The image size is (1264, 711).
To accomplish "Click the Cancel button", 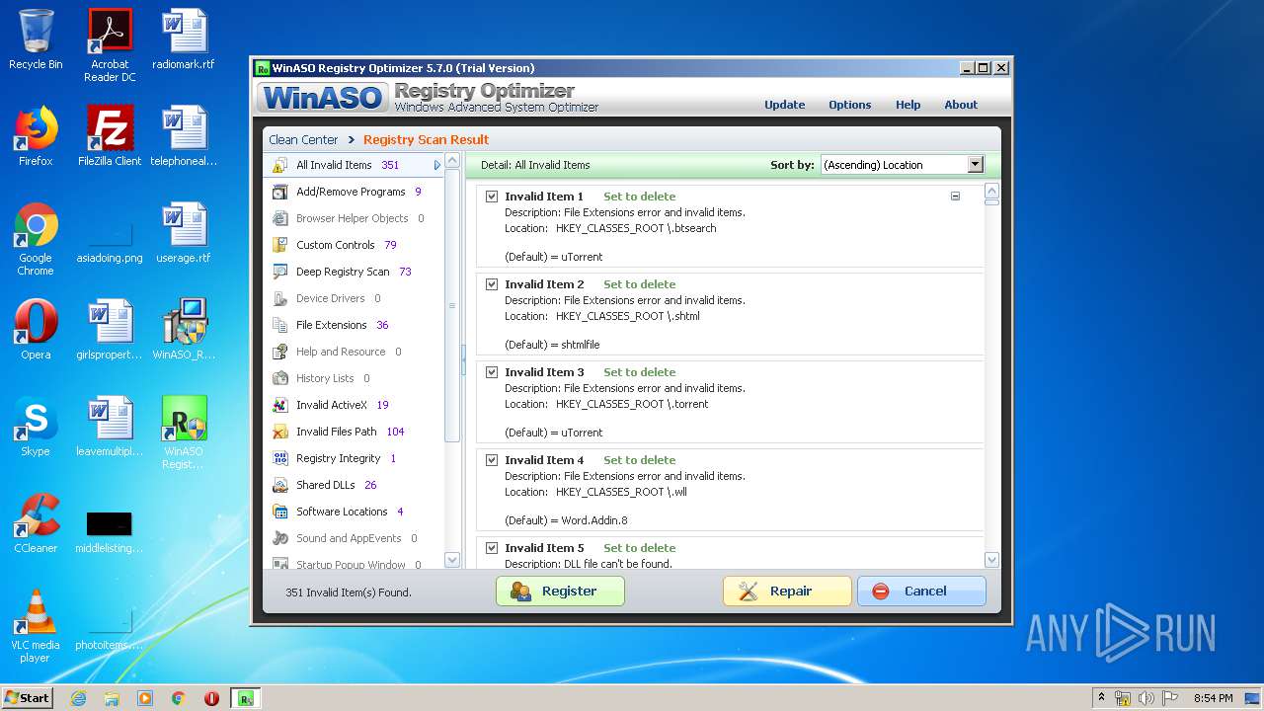I will (x=921, y=592).
